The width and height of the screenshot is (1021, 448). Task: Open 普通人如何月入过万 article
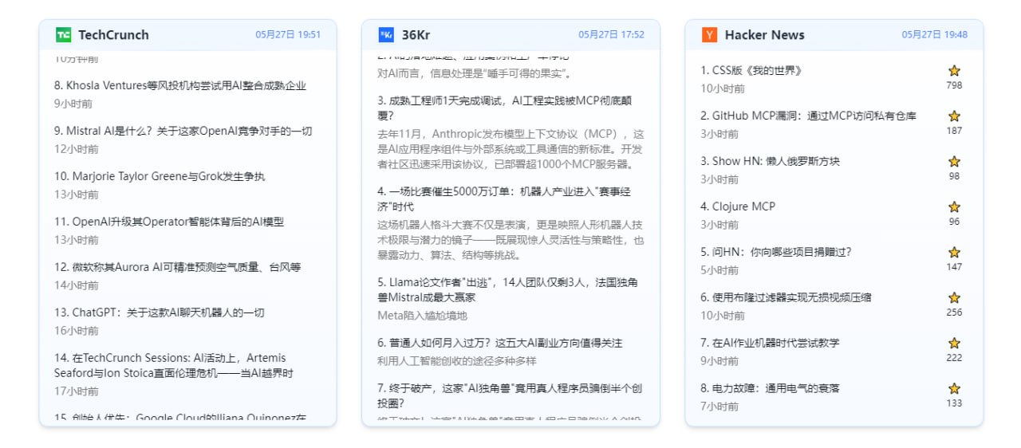pyautogui.click(x=500, y=343)
